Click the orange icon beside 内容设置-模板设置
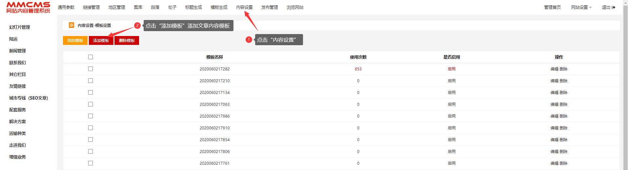This screenshot has height=170, width=628. pos(71,25)
